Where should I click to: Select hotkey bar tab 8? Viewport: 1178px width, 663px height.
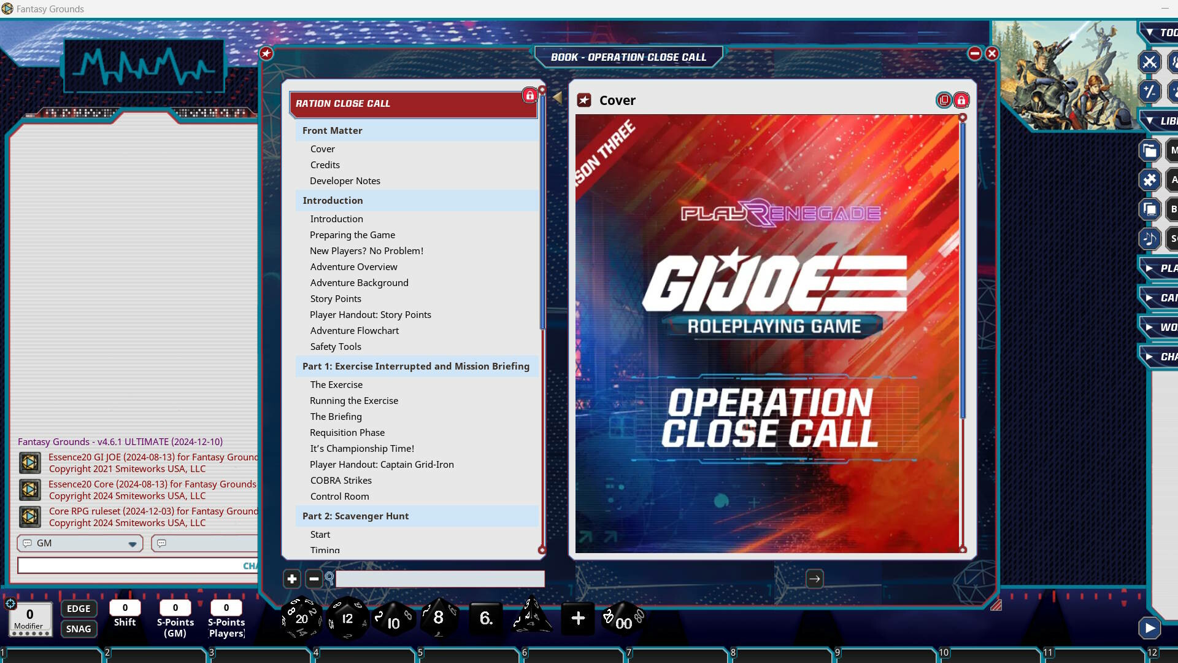tap(732, 653)
